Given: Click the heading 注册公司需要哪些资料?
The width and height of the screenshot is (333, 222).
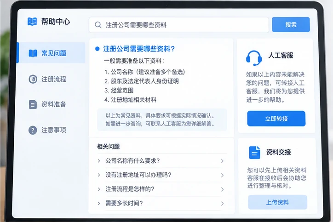Looking at the screenshot, I should click(139, 49).
